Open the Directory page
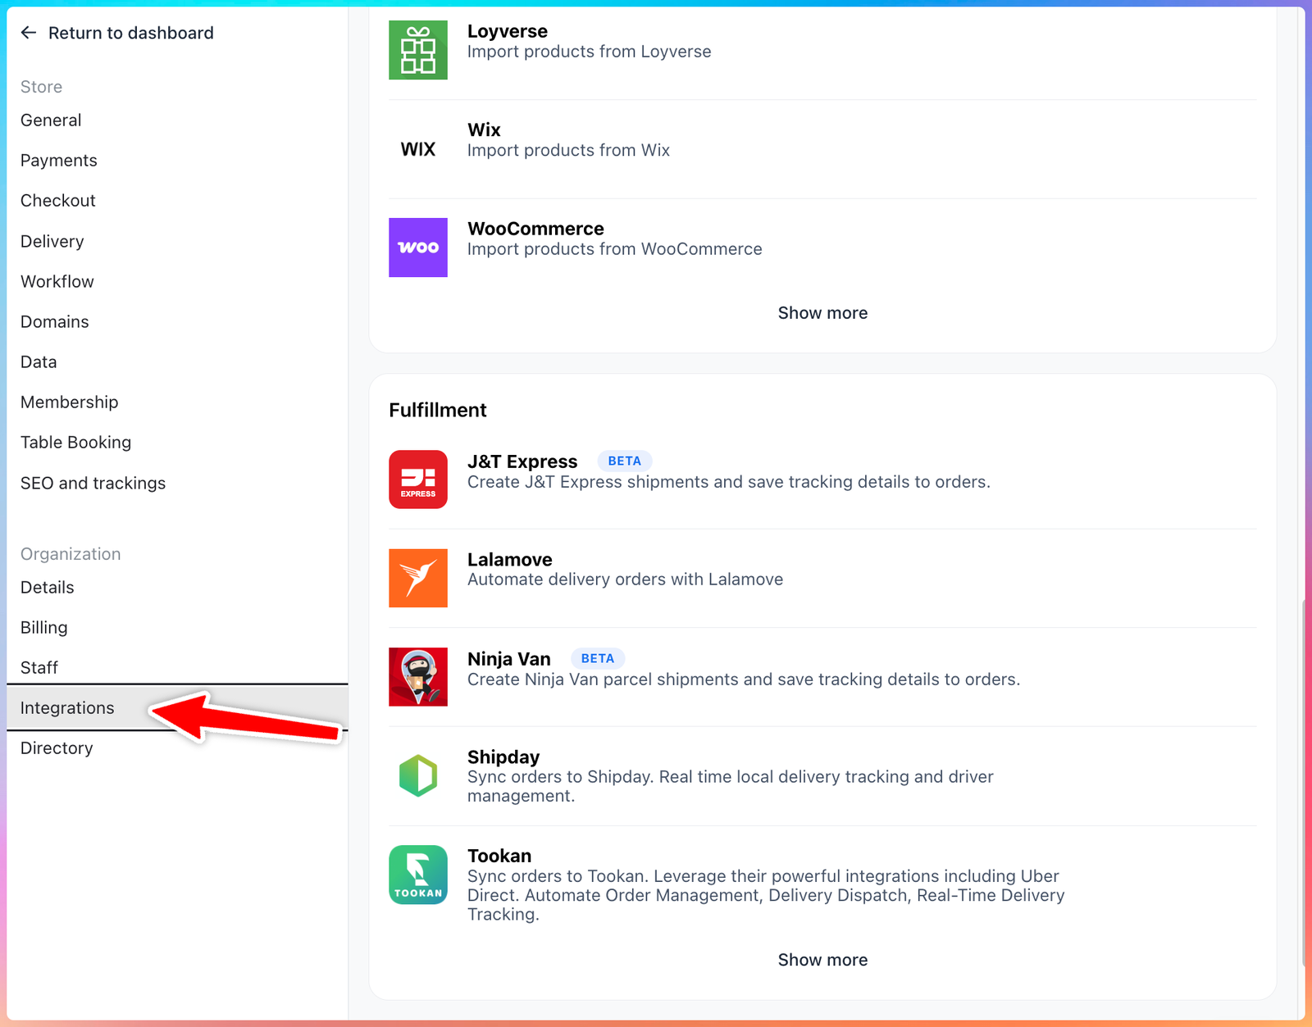The width and height of the screenshot is (1312, 1027). click(x=57, y=748)
